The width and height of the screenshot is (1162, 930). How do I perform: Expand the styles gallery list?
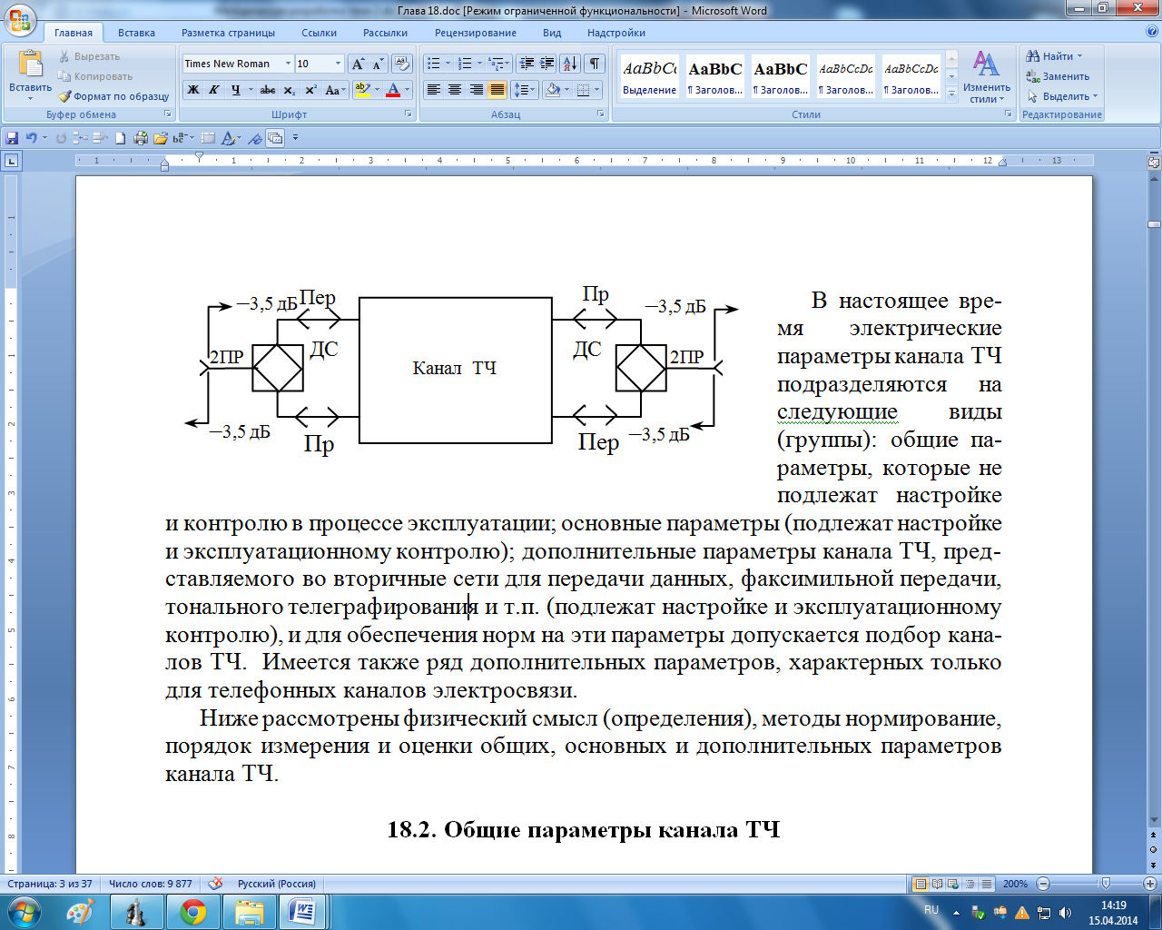(951, 94)
